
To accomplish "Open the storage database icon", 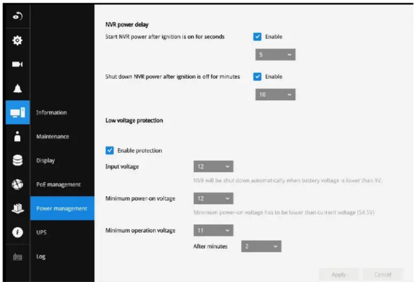I will pos(18,160).
